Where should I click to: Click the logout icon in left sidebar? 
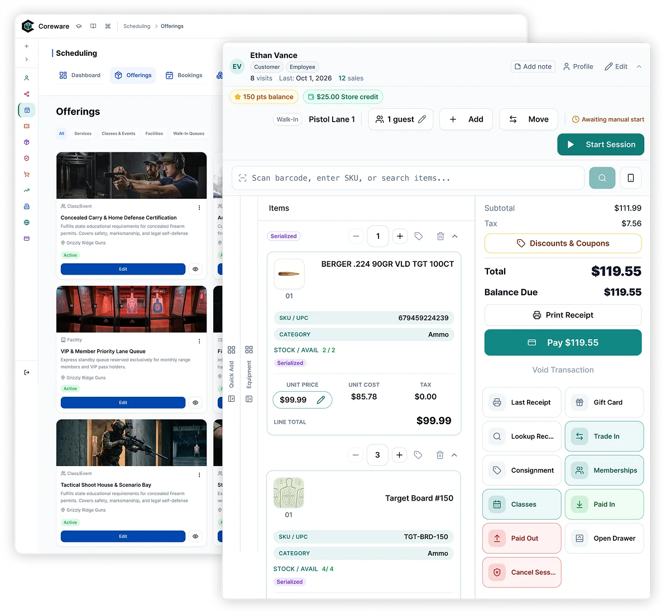[27, 372]
